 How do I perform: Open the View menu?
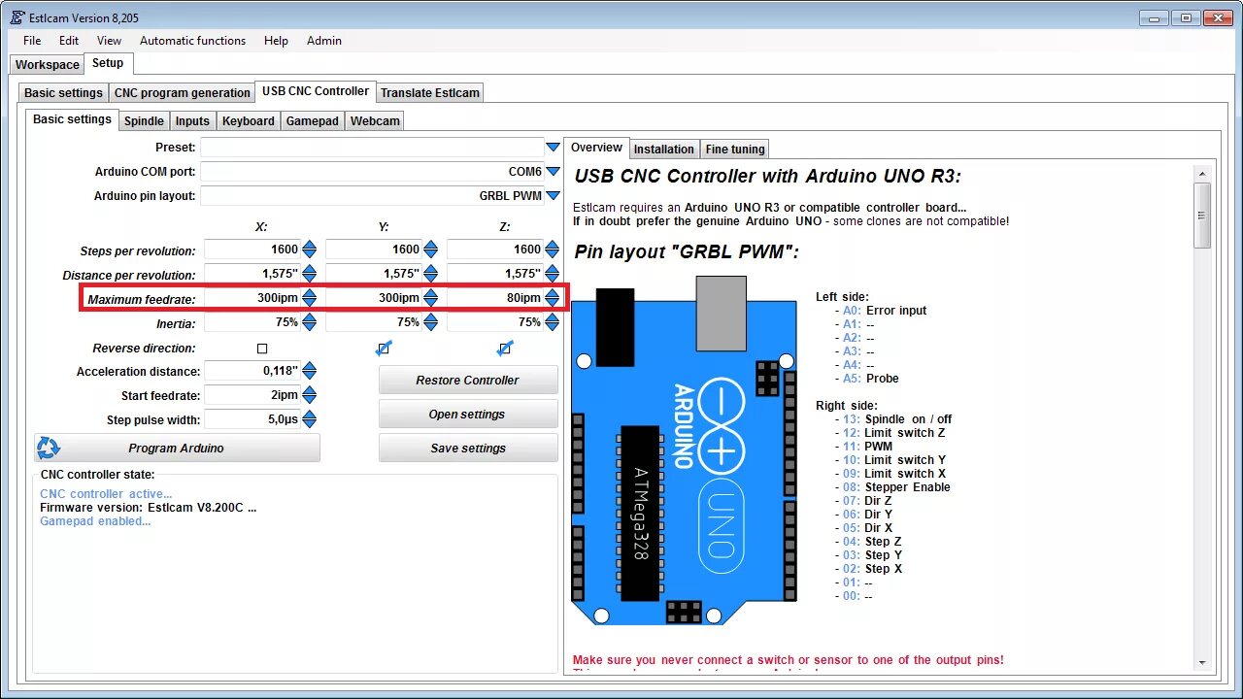coord(110,41)
